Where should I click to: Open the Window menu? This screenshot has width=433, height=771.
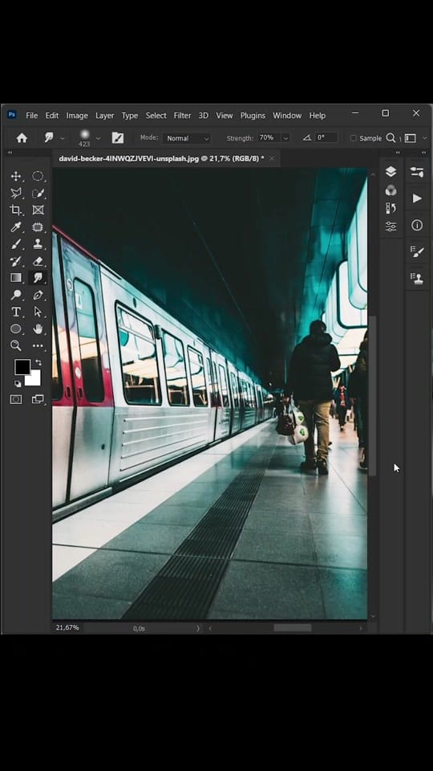(287, 116)
